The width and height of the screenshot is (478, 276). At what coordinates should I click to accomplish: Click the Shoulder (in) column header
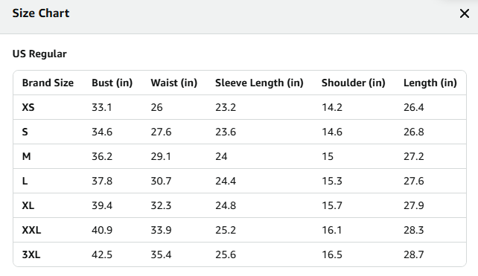coord(354,83)
